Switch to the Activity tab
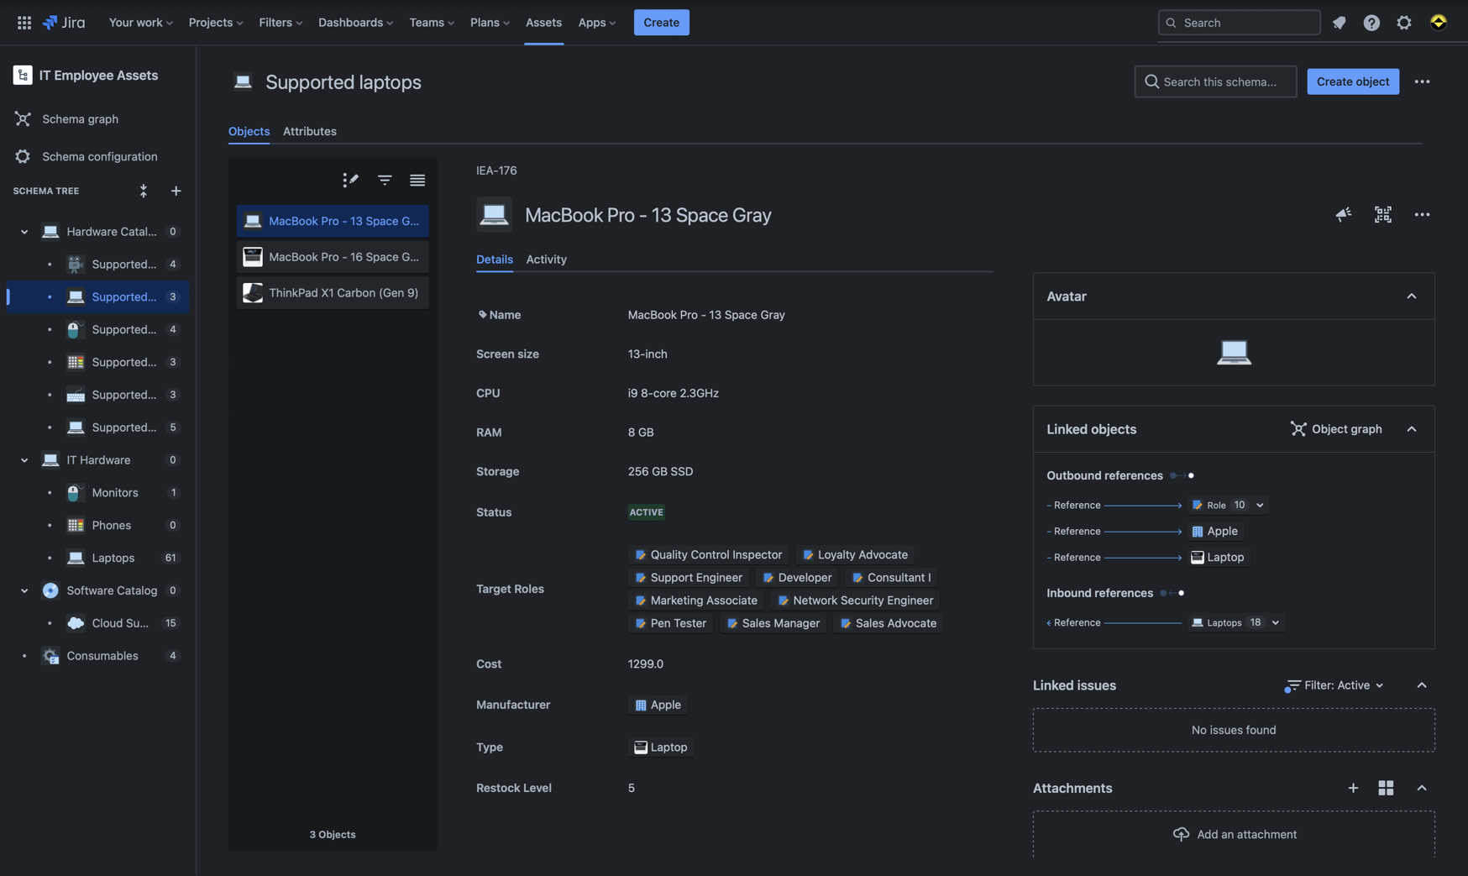 point(546,260)
